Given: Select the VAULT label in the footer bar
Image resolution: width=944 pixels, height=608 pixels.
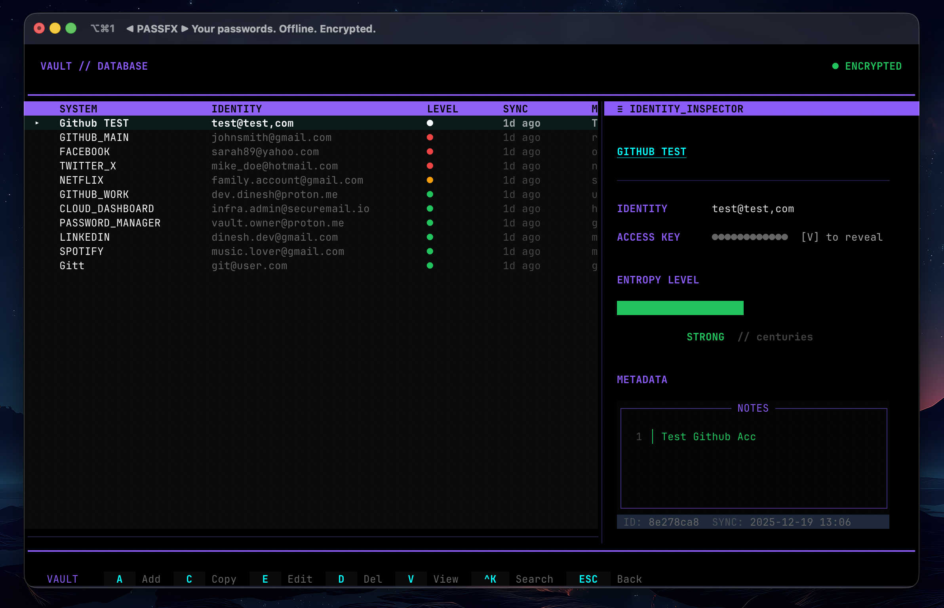Looking at the screenshot, I should coord(62,579).
